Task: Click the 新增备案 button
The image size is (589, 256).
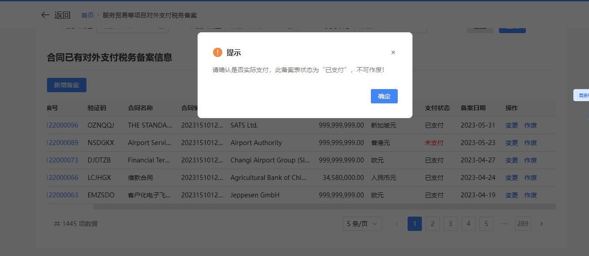Action: point(67,85)
